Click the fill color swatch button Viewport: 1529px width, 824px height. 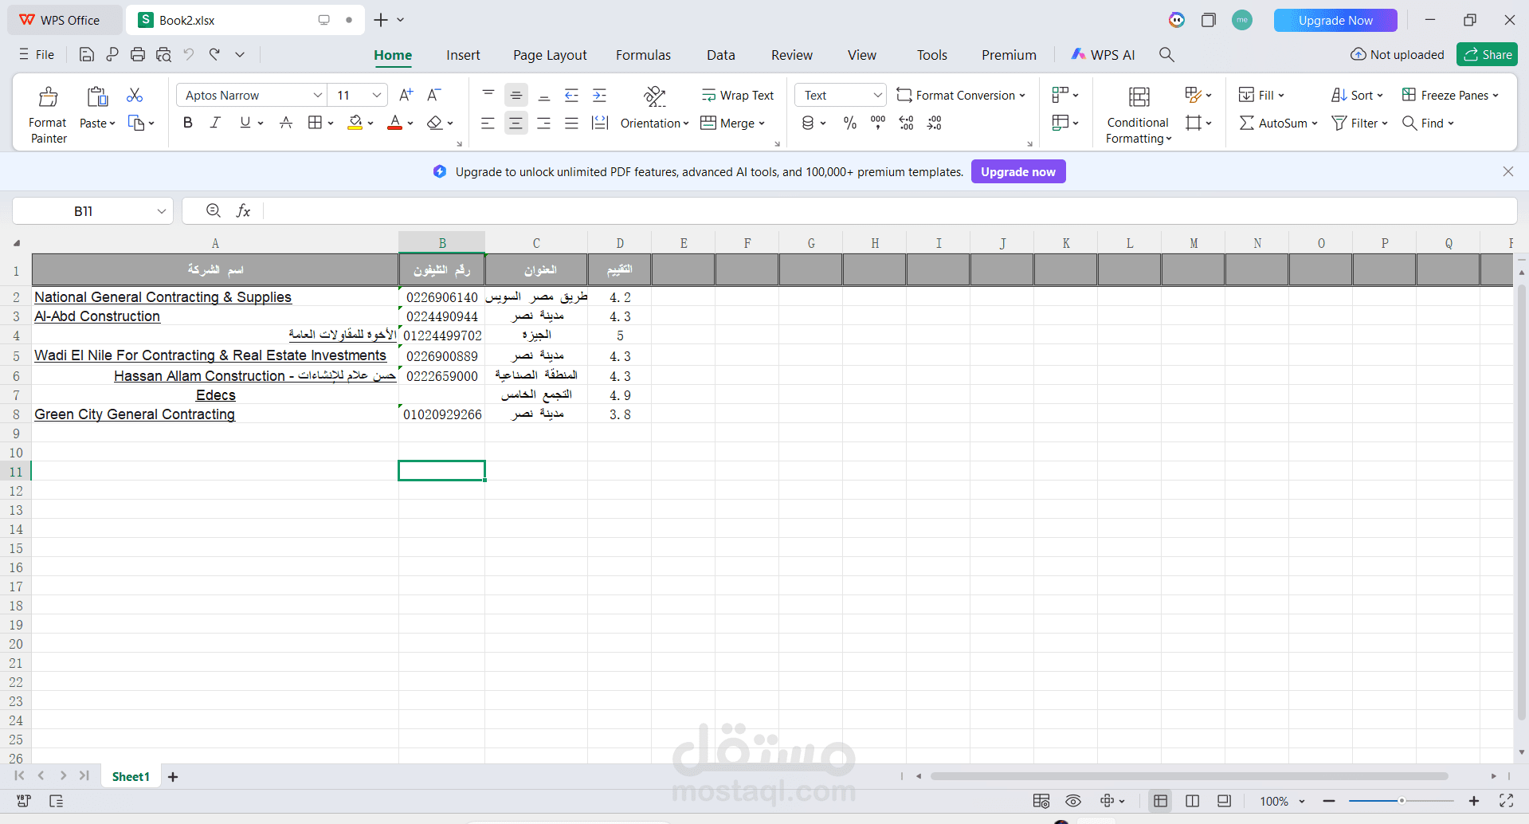pyautogui.click(x=355, y=123)
